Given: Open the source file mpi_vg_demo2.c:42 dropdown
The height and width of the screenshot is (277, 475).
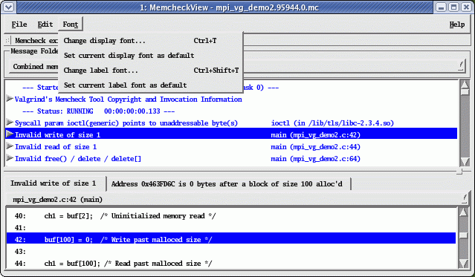Looking at the screenshot, I should click(x=238, y=200).
